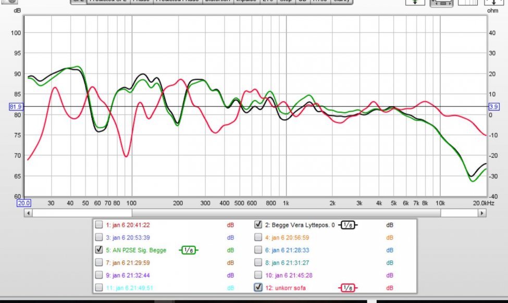Click the 10k label on the frequency axis
Image resolution: width=508 pixels, height=303 pixels.
pos(440,203)
